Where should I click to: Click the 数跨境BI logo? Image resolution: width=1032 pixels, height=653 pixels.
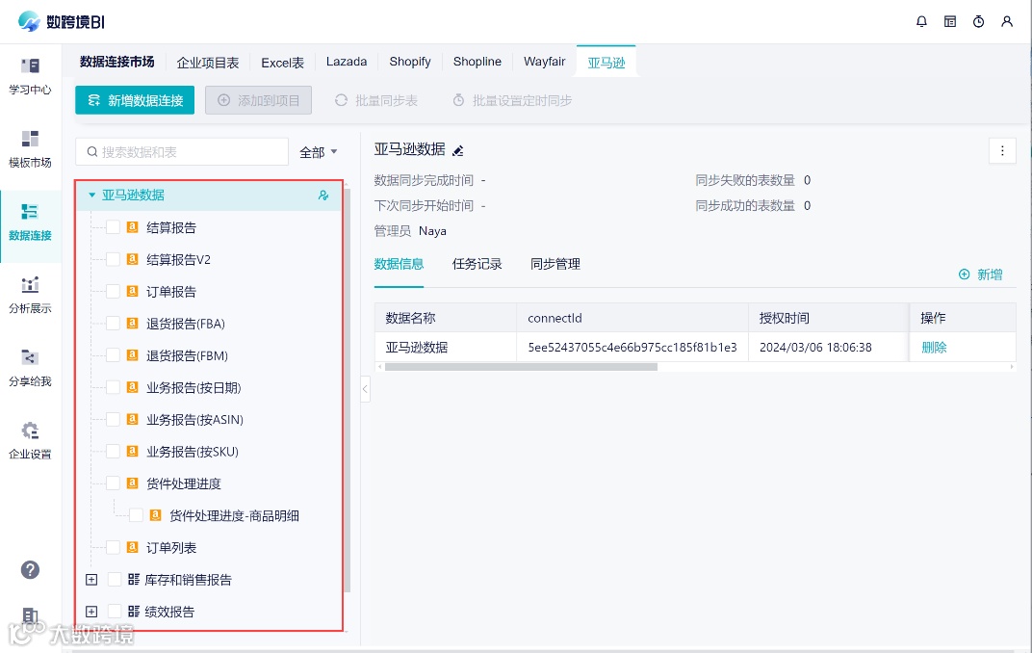[61, 22]
